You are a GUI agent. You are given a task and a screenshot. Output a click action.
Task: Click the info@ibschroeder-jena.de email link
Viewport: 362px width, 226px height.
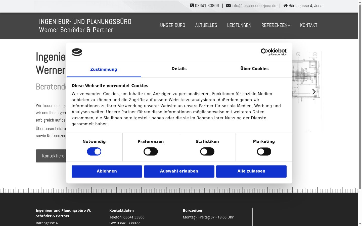click(x=254, y=6)
